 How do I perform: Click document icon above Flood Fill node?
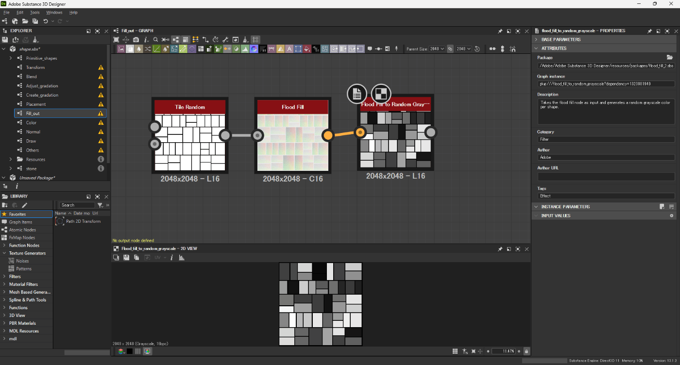tap(357, 94)
